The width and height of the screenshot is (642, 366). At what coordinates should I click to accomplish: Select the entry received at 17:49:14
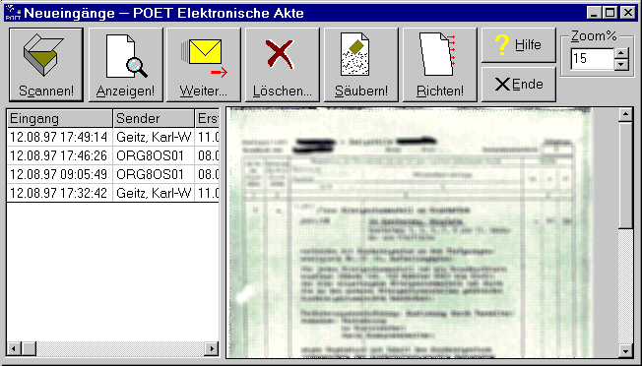pyautogui.click(x=113, y=137)
